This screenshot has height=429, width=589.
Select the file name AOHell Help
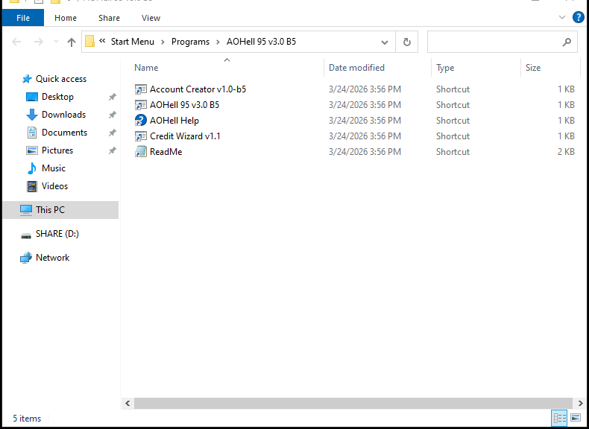click(x=174, y=121)
